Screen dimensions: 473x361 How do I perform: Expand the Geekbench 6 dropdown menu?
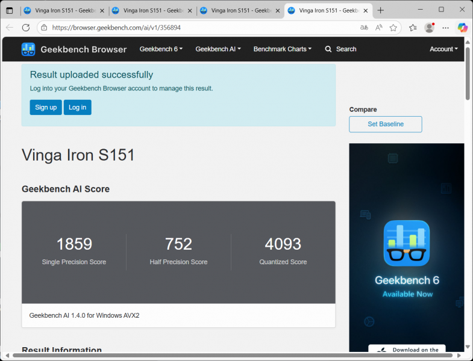tap(161, 49)
